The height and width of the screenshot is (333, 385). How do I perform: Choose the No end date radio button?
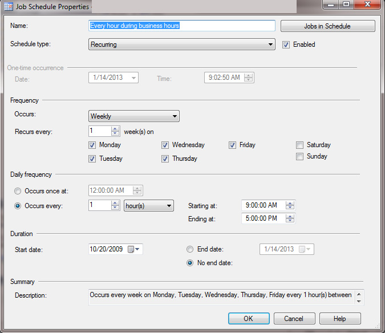click(190, 263)
